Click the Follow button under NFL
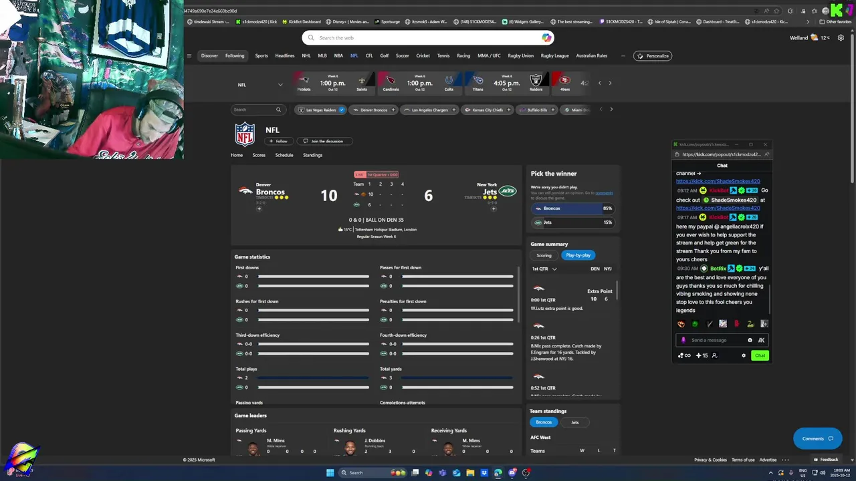This screenshot has width=856, height=481. tap(278, 141)
